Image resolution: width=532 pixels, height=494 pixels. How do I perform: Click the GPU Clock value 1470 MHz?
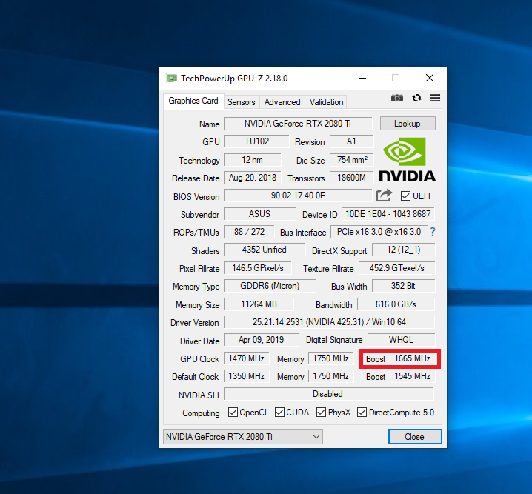tap(246, 358)
